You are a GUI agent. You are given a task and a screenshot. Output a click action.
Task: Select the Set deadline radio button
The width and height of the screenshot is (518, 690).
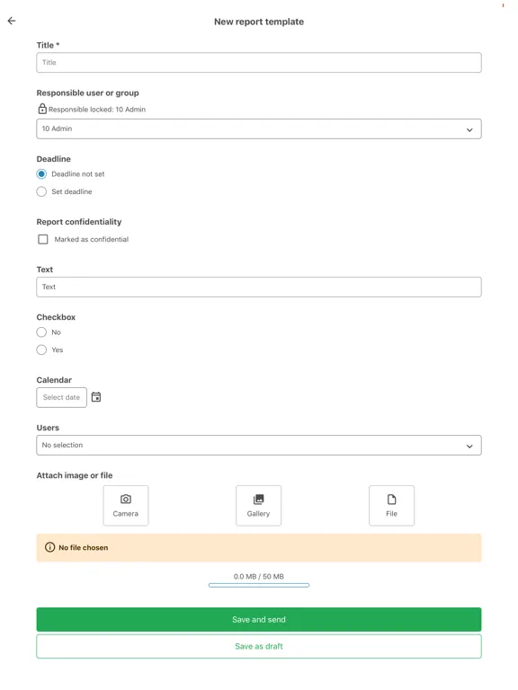pos(41,191)
